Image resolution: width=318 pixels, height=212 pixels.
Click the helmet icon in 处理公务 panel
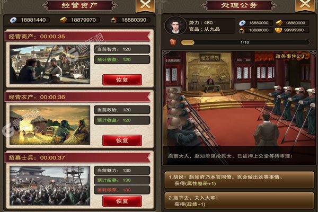click(242, 30)
